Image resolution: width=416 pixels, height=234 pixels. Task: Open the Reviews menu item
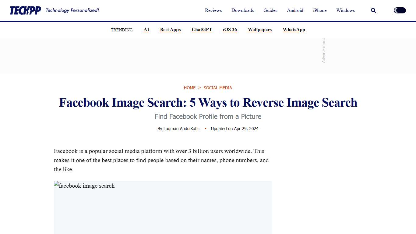213,10
